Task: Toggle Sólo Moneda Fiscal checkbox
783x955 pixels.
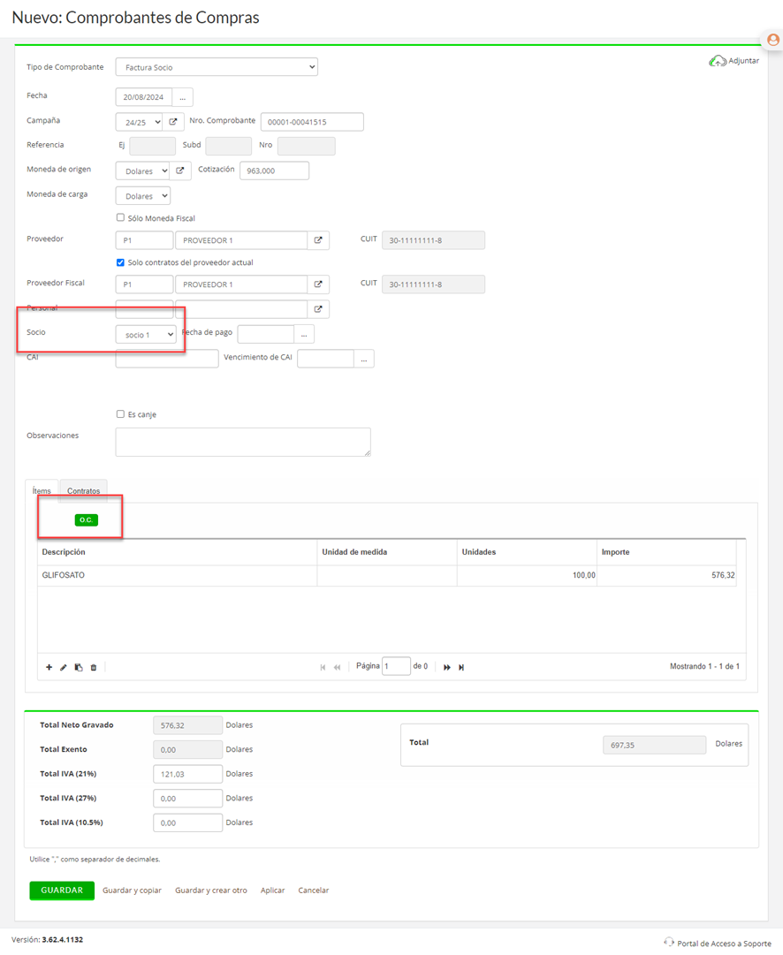Action: [x=120, y=217]
